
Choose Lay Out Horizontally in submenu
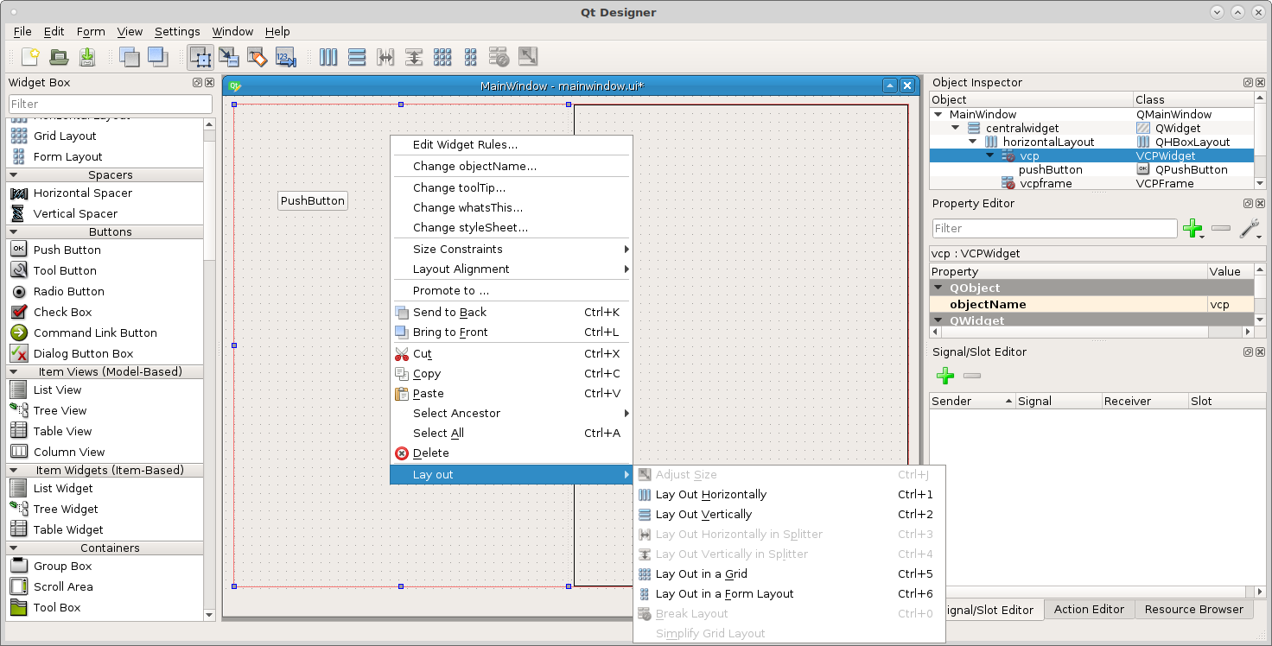click(789, 494)
